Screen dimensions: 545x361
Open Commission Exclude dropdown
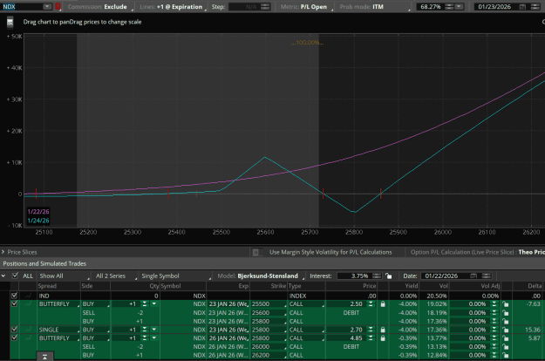pyautogui.click(x=101, y=7)
